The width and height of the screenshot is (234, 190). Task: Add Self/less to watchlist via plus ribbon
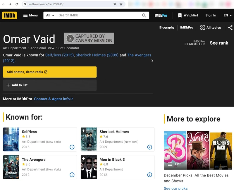[x=6, y=131]
